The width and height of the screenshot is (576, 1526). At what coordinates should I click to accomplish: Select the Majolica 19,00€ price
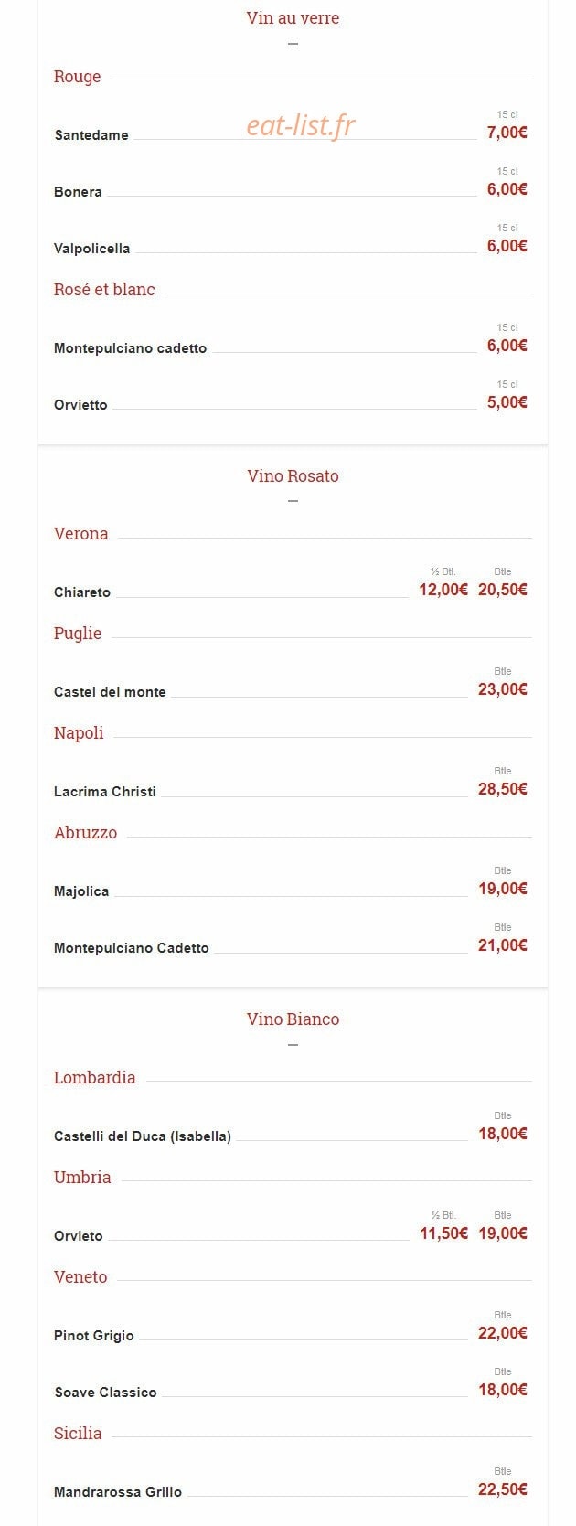click(x=503, y=889)
